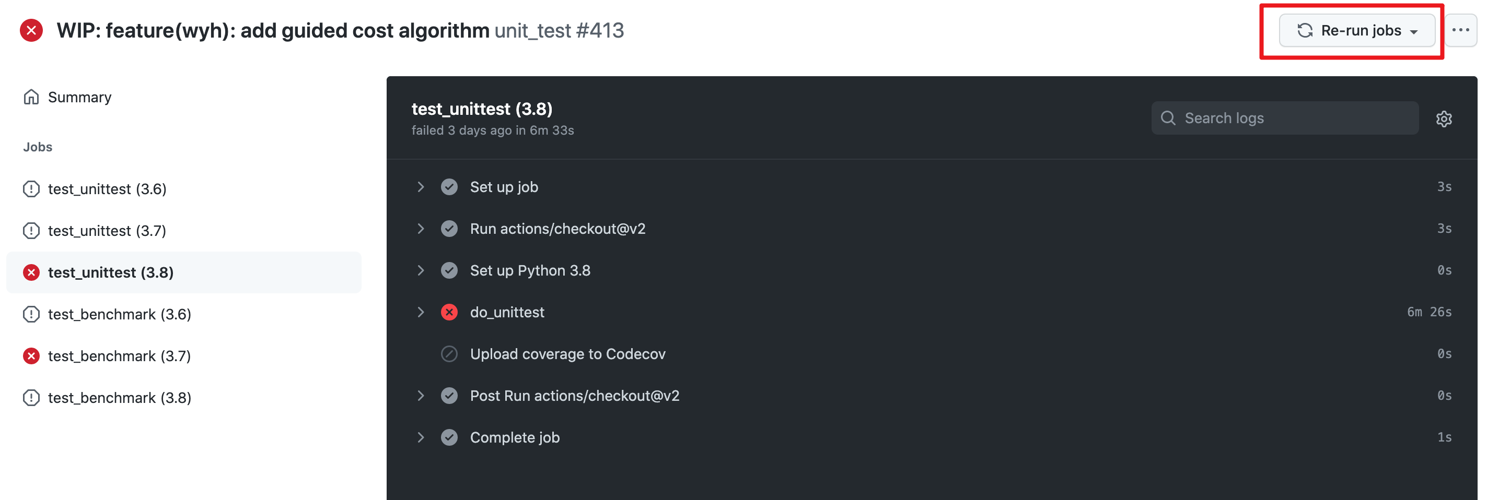Open the Re-run jobs dropdown
This screenshot has height=500, width=1487.
(x=1356, y=31)
